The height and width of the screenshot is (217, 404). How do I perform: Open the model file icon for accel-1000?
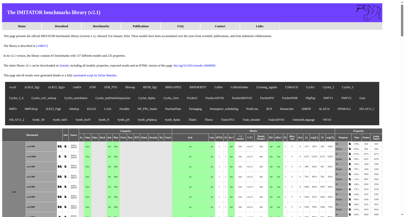61,146
